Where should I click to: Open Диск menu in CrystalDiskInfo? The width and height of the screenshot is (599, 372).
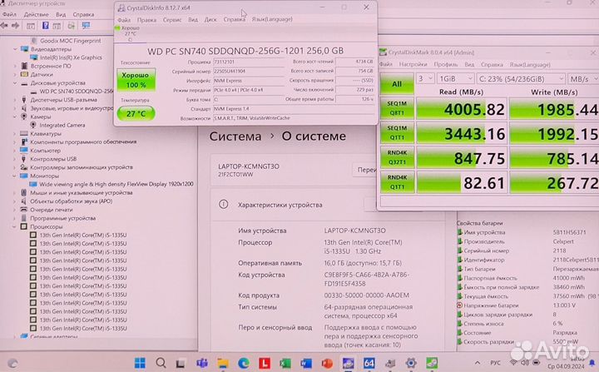210,19
